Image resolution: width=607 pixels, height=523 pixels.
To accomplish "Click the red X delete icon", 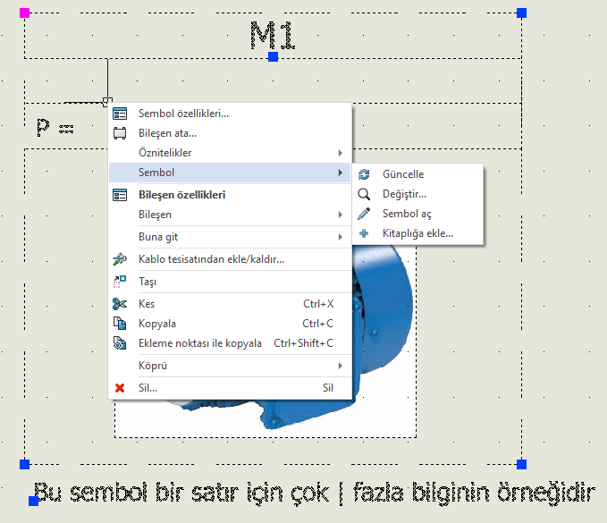I will (120, 388).
